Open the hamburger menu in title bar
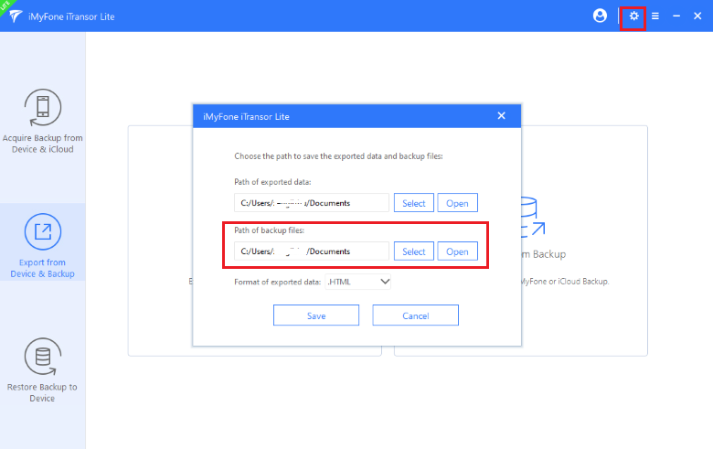Screen dimensions: 713x449 [655, 16]
